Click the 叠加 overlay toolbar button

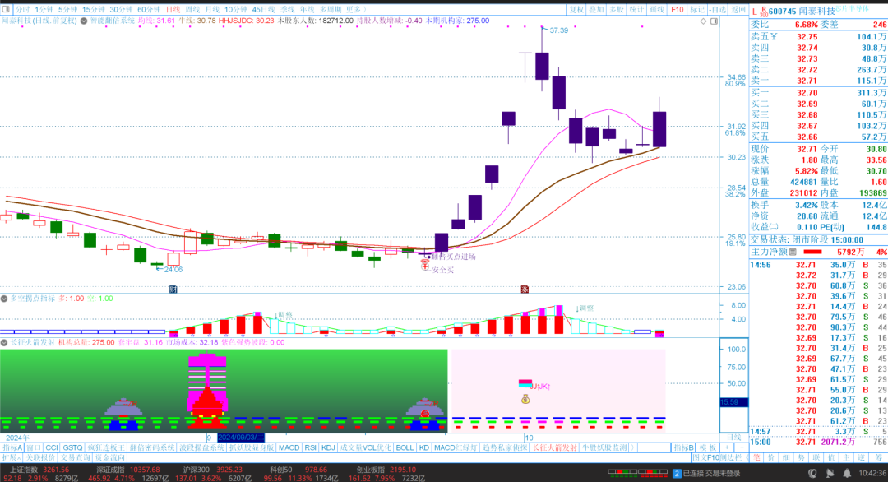point(596,10)
